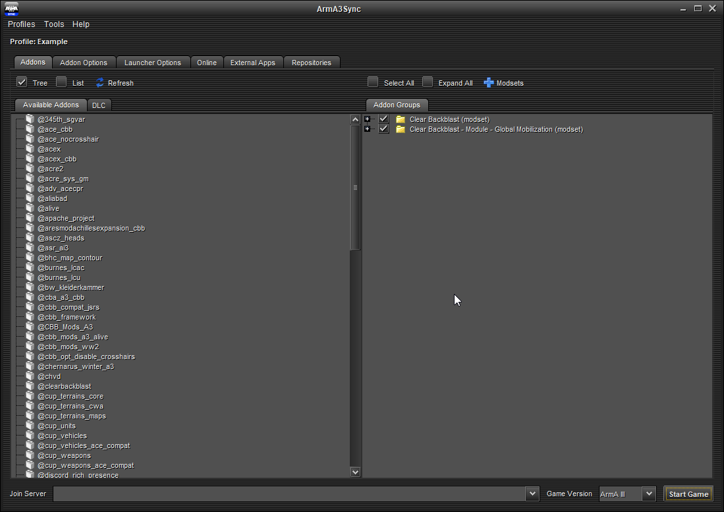The width and height of the screenshot is (724, 512).
Task: Click the cube icon beside @aliabad
Action: point(30,198)
